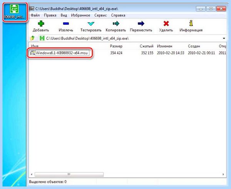The width and height of the screenshot is (231, 189).
Task: Sort by the Сжатый column header
Action: click(x=147, y=46)
